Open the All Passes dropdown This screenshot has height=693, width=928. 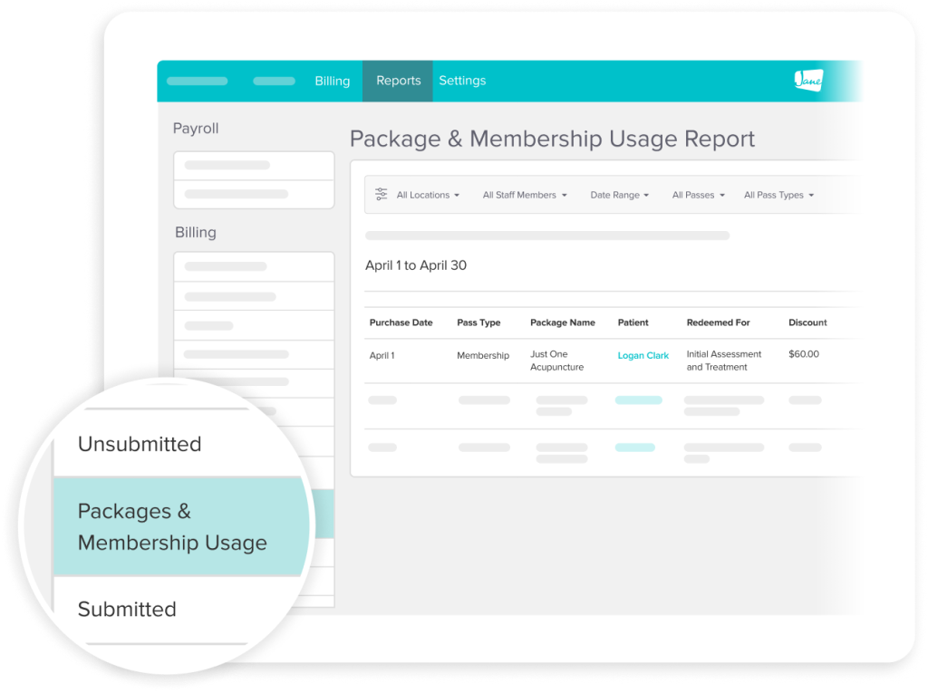click(x=697, y=195)
